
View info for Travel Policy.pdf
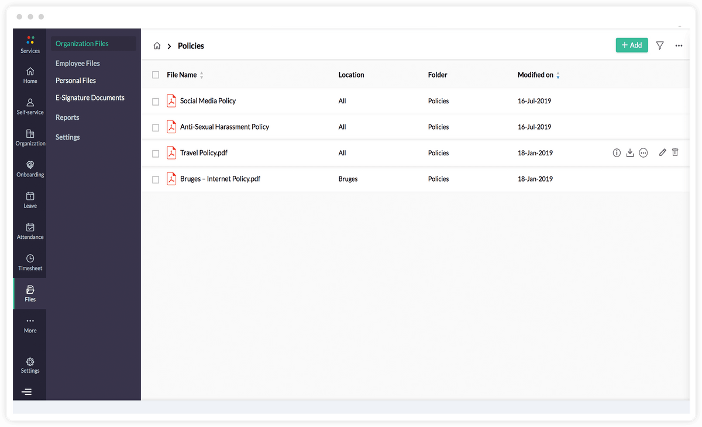coord(617,152)
